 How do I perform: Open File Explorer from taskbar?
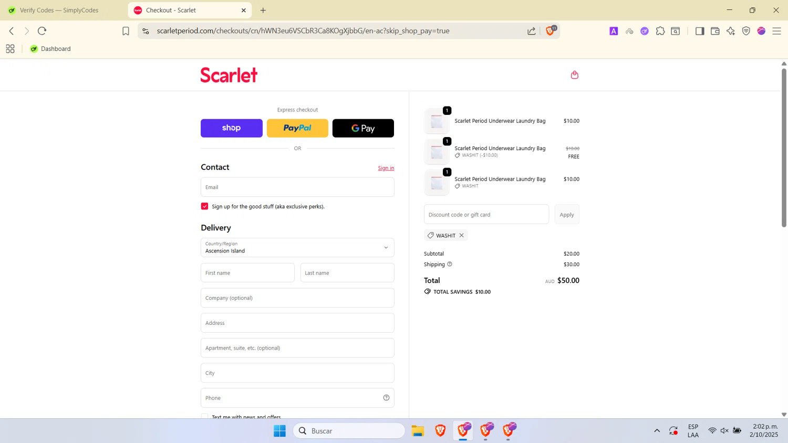coord(418,431)
